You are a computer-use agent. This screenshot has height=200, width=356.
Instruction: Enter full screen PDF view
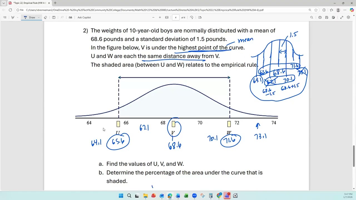point(342,17)
